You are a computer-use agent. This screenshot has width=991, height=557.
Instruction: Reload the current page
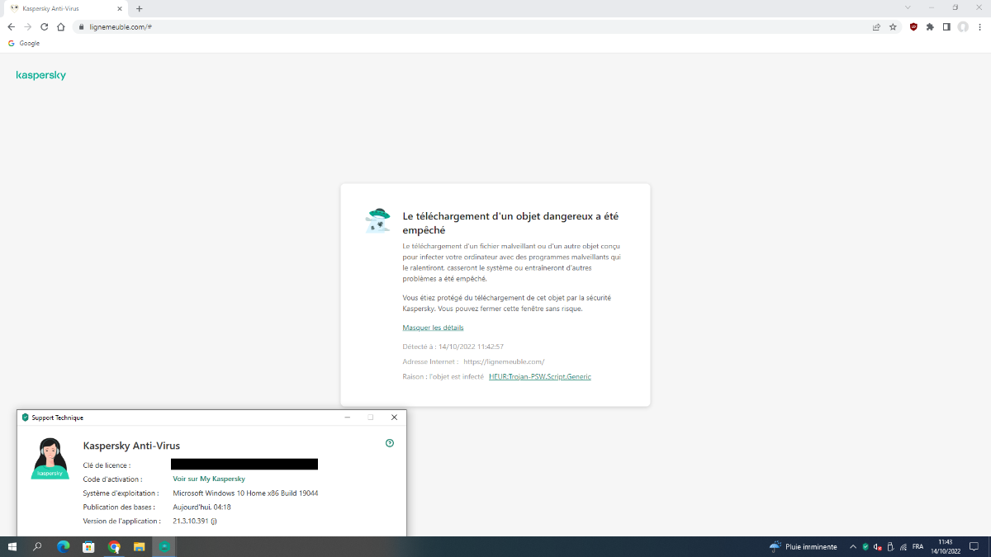click(44, 26)
